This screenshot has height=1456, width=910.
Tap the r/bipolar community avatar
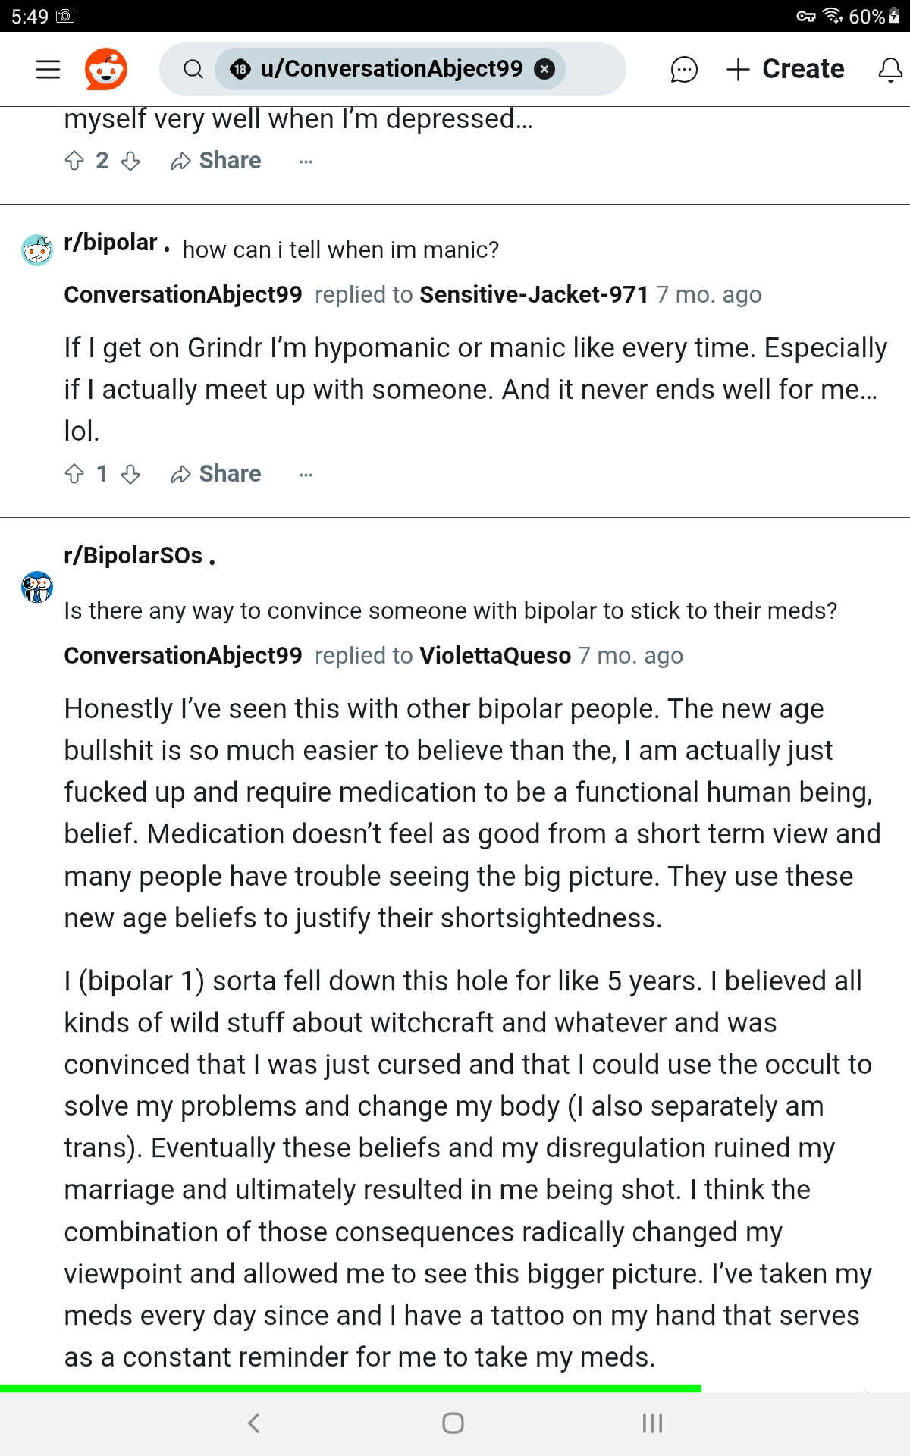point(36,249)
